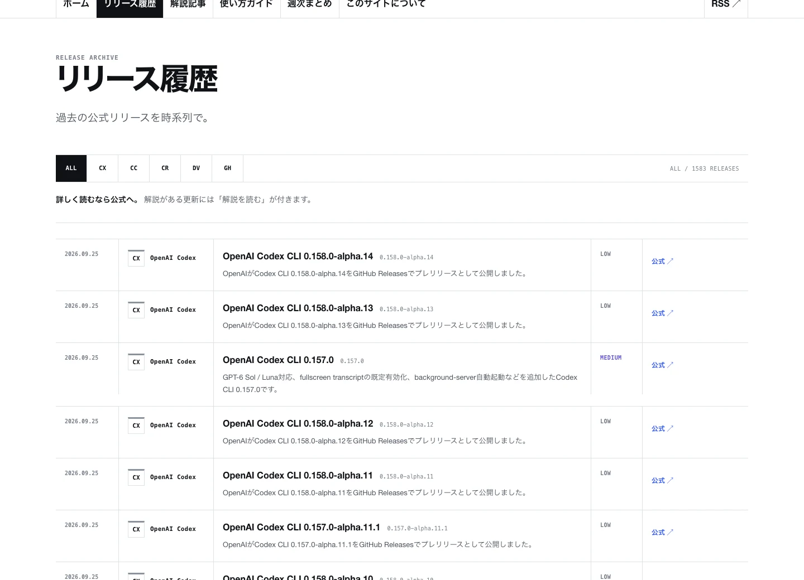804x580 pixels.
Task: Click the CX badge icon in the 0.158.0-alpha.12 row
Action: [136, 426]
